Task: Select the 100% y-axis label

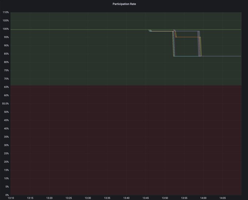Action: point(6,29)
